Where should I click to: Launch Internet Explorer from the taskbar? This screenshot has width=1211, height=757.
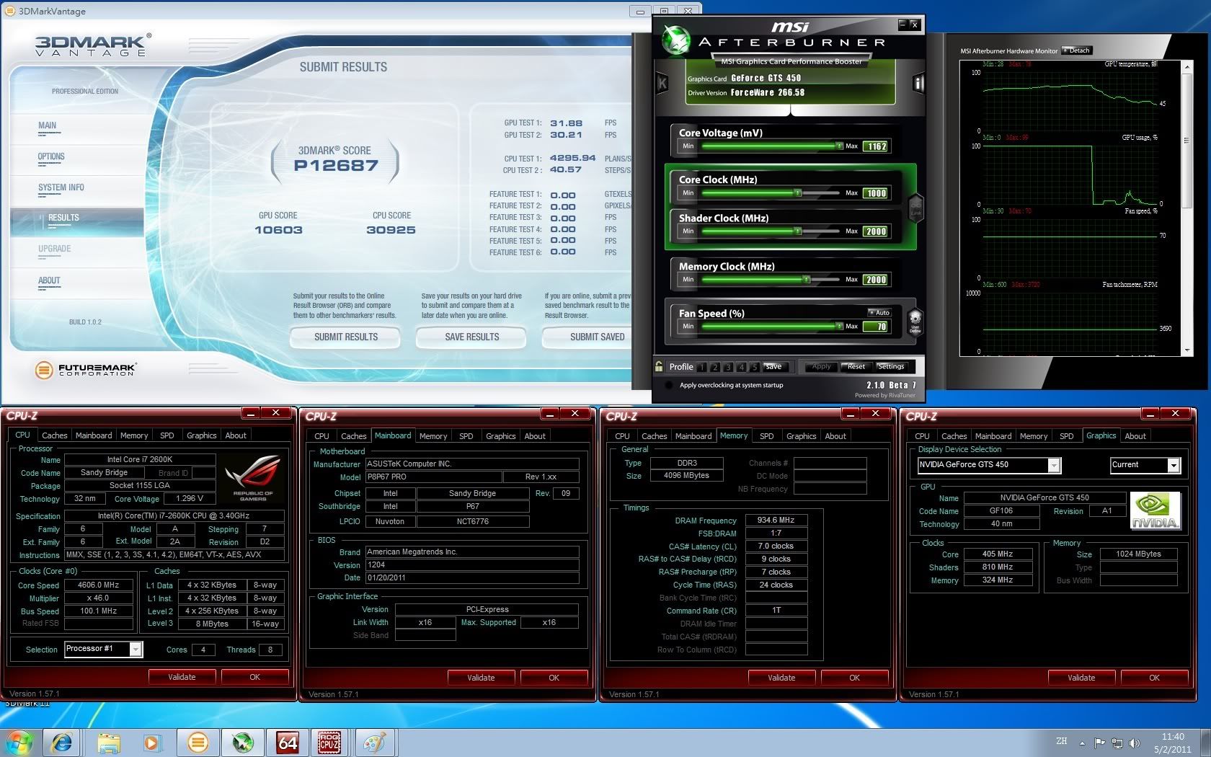62,742
